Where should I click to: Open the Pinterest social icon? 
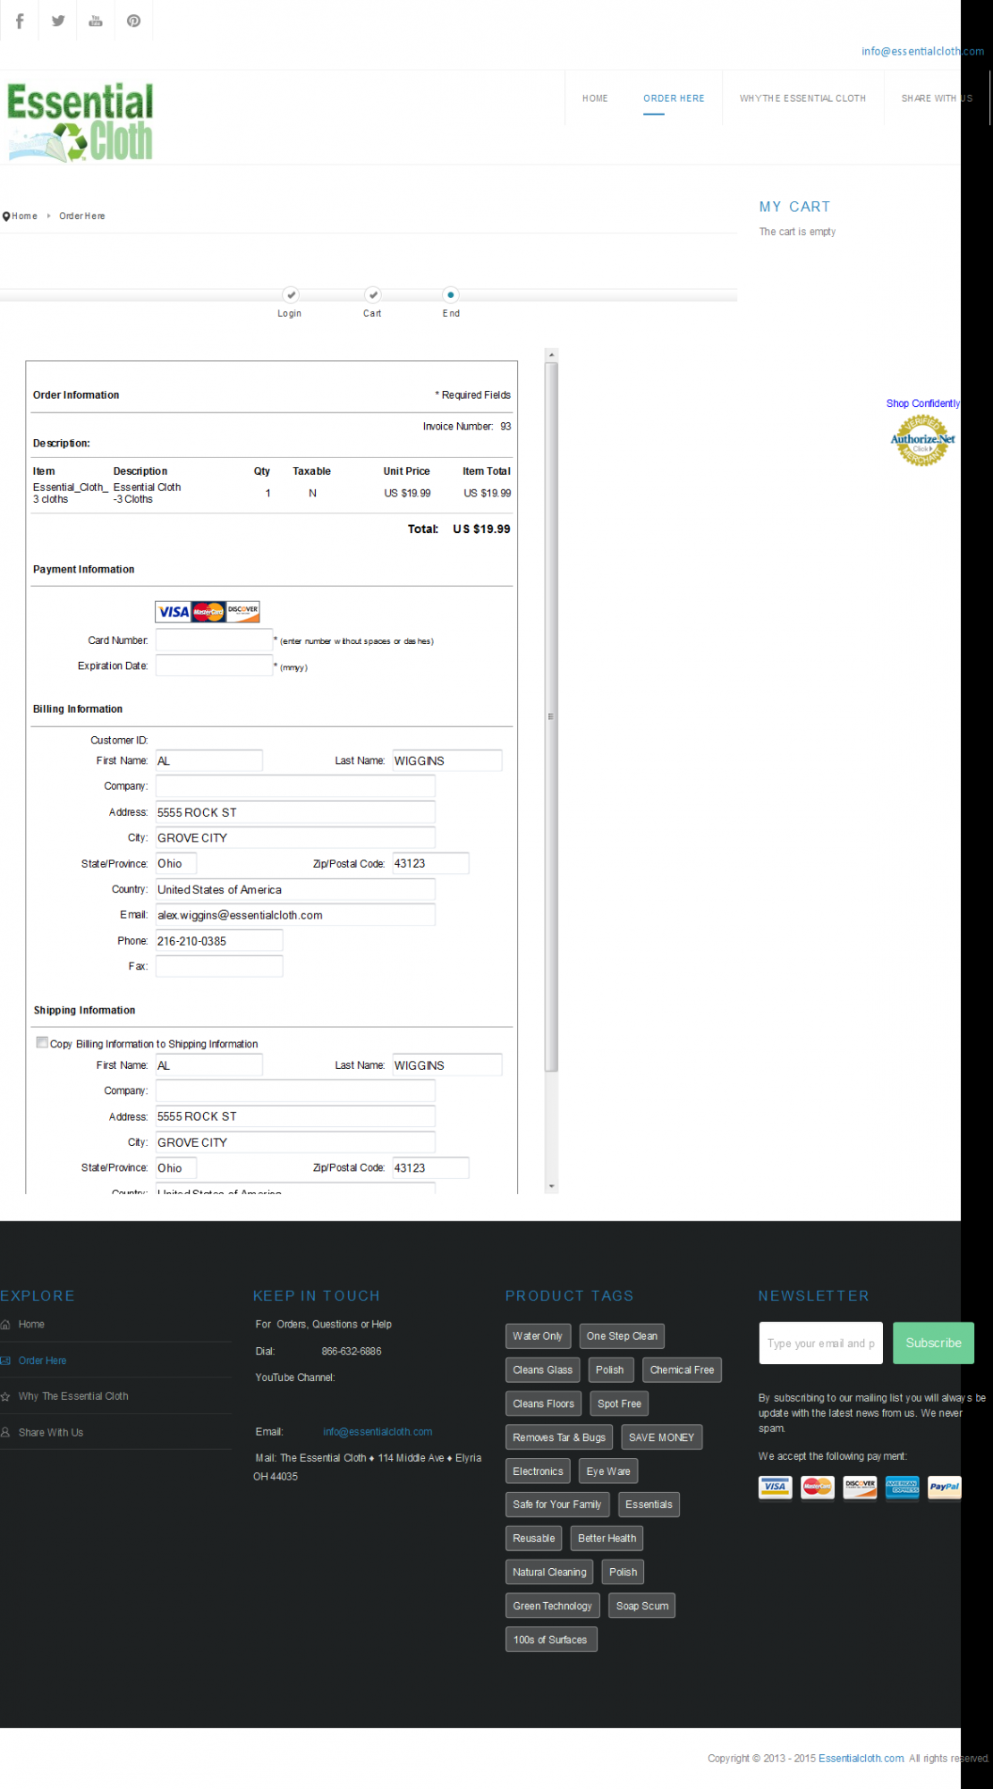pos(134,21)
